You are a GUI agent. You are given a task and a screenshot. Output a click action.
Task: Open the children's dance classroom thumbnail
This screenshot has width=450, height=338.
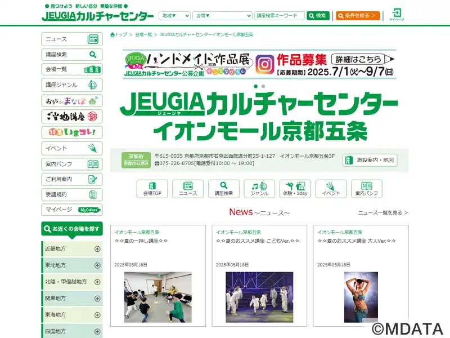click(x=158, y=297)
